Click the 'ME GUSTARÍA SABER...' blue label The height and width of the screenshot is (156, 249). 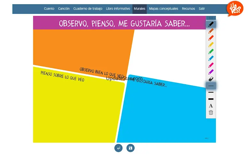[x=149, y=83]
